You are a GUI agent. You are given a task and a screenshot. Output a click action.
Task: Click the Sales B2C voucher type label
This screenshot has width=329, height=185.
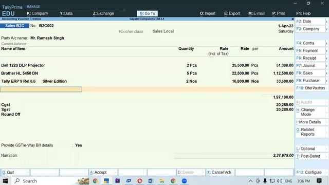14,26
